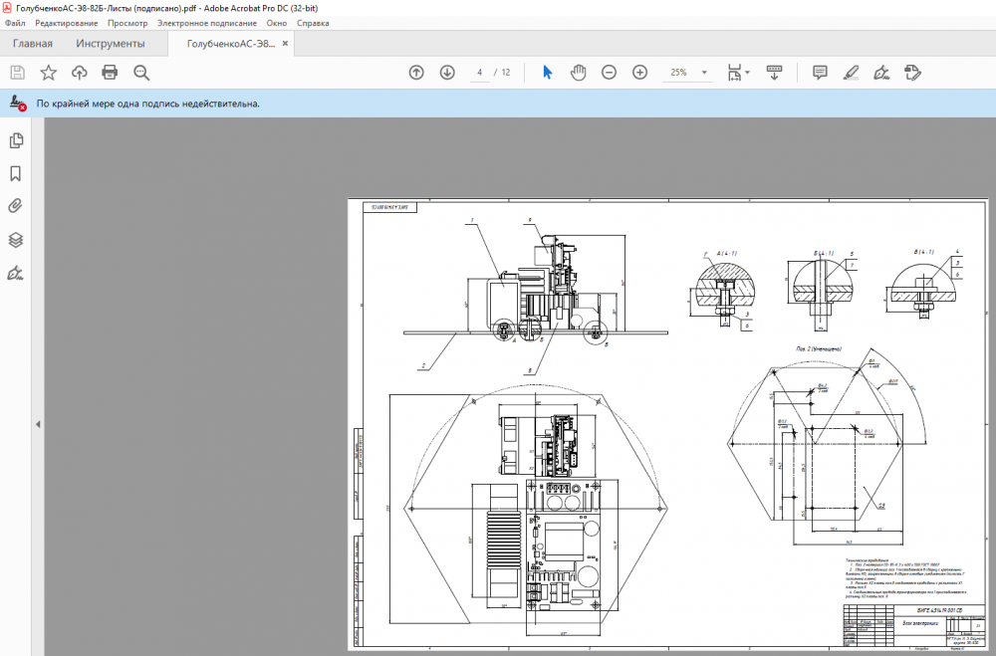The width and height of the screenshot is (996, 656).
Task: Show the Layers panel in sidebar
Action: pyautogui.click(x=16, y=240)
